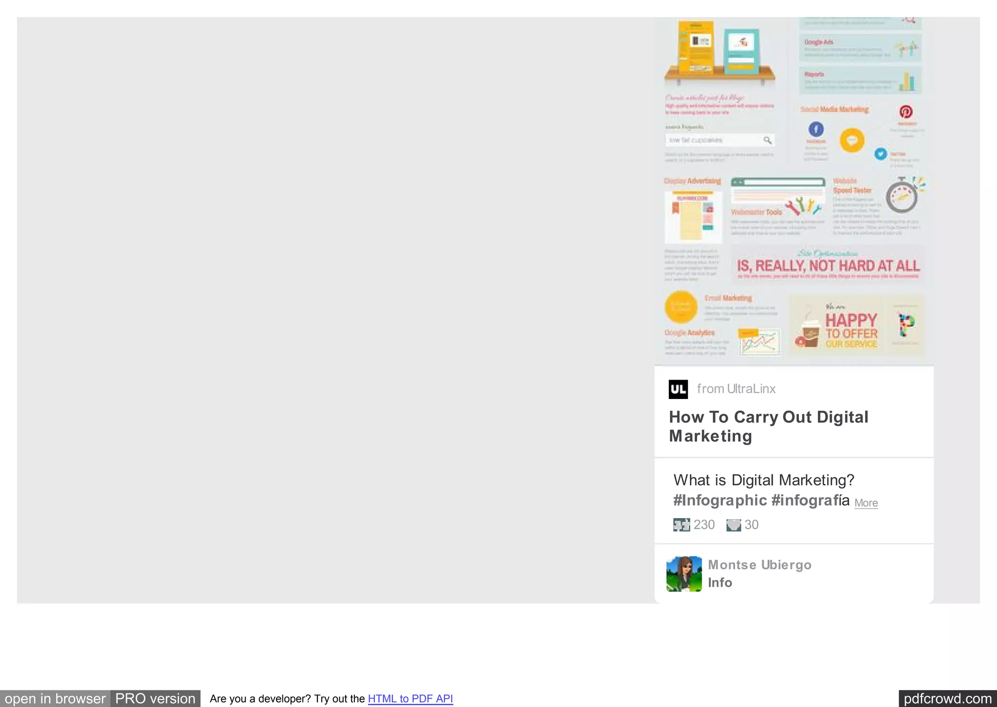This screenshot has width=997, height=707.
Task: Click the #Infographic hashtag
Action: click(x=720, y=500)
